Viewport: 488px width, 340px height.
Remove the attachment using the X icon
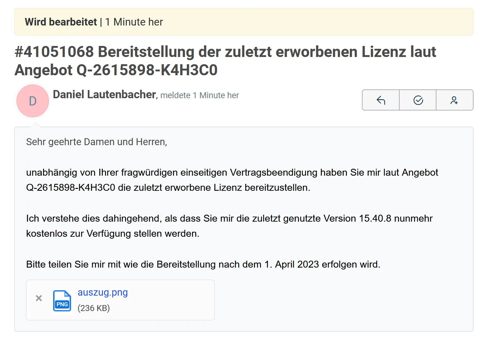click(x=39, y=298)
